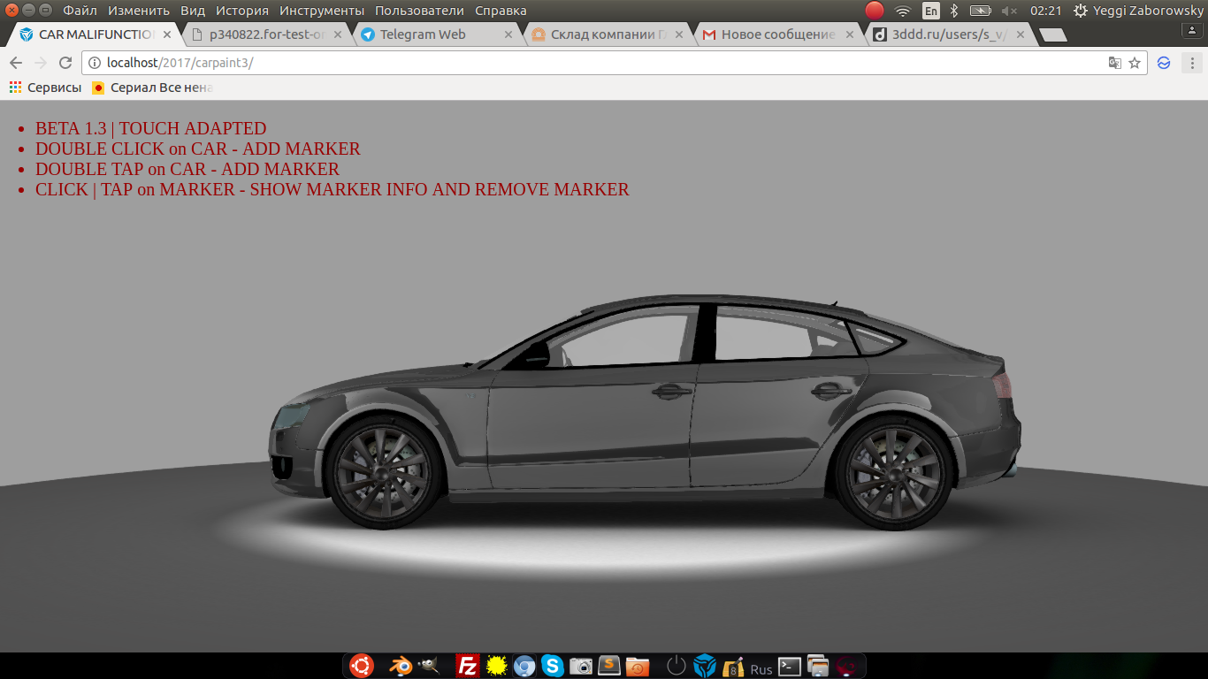This screenshot has height=679, width=1208.
Task: Open the Справка menu
Action: coord(501,11)
